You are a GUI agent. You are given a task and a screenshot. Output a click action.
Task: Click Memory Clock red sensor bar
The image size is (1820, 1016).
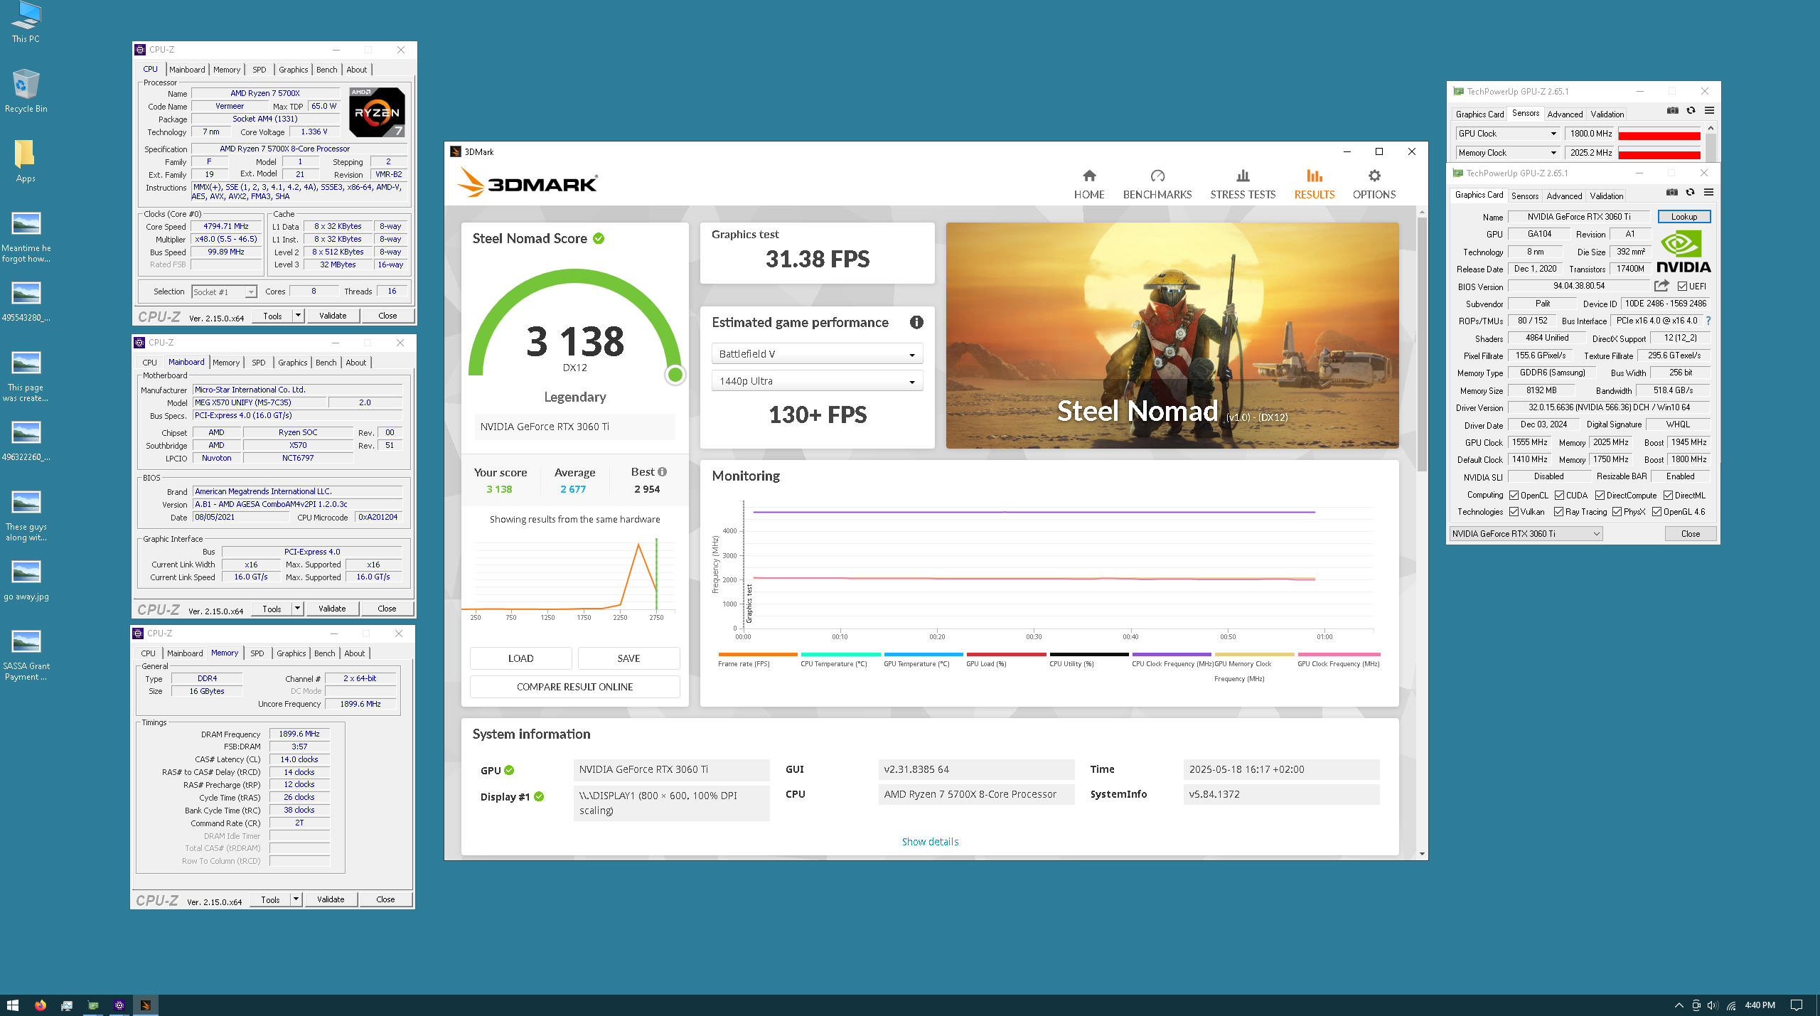(x=1659, y=154)
